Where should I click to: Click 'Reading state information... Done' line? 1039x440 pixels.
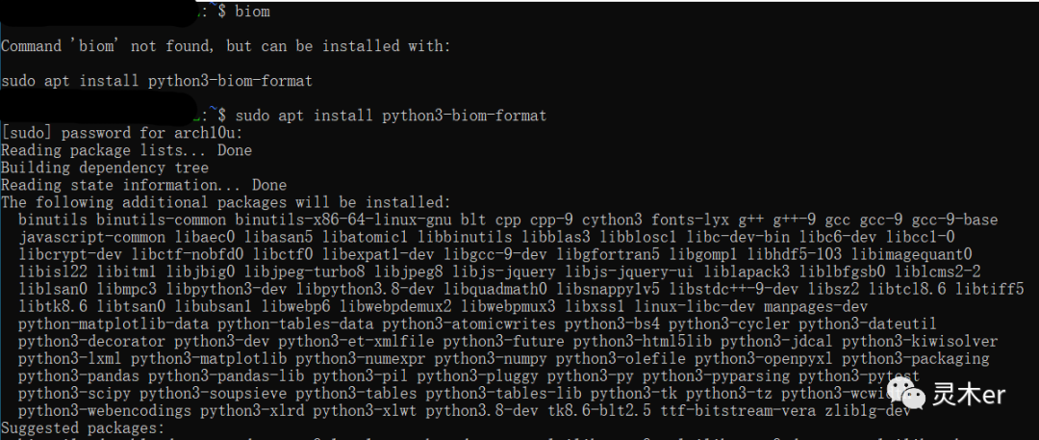tap(143, 185)
